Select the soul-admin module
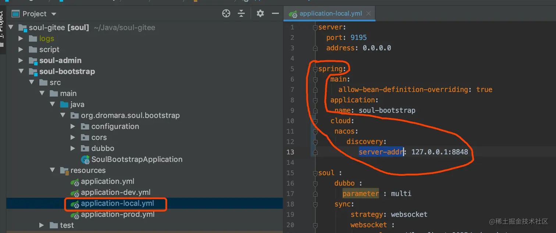The image size is (556, 233). [x=60, y=61]
